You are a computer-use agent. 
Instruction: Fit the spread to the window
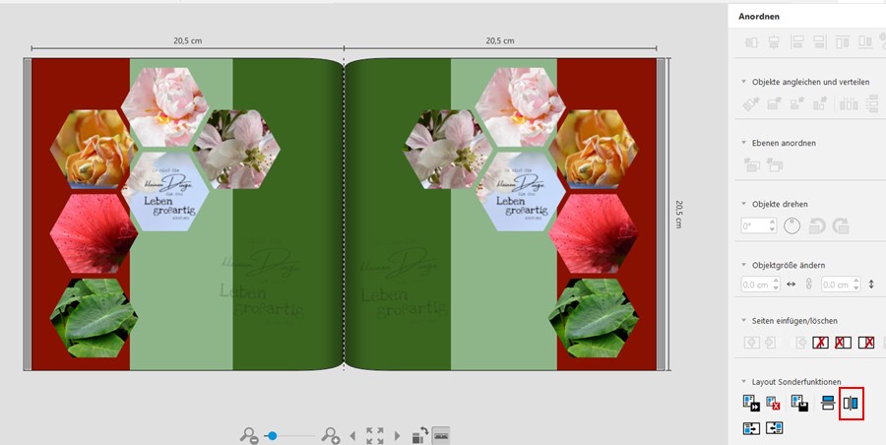pos(375,435)
